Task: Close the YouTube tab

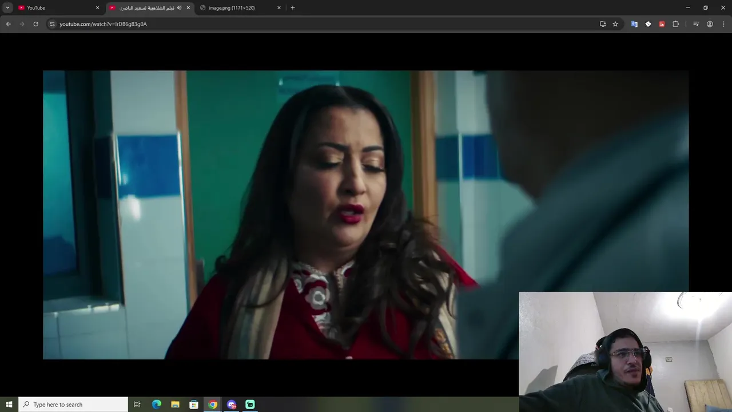Action: tap(97, 7)
